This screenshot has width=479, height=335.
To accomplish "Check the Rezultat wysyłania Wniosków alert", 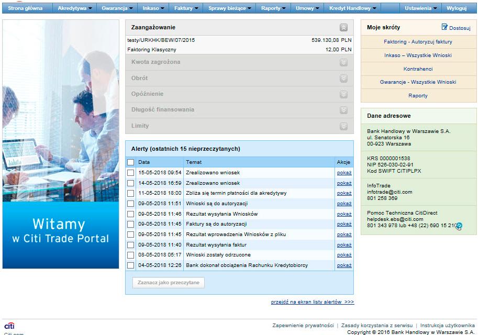I will point(131,214).
